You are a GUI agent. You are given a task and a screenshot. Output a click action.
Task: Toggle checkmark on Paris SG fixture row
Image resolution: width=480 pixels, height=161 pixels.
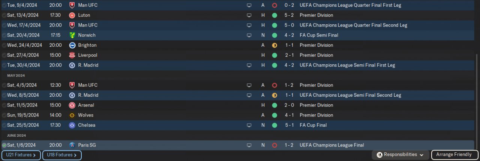pyautogui.click(x=4, y=145)
